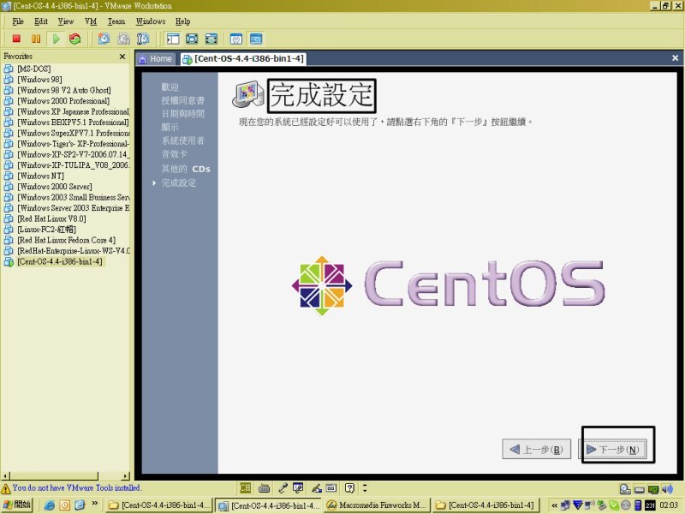The width and height of the screenshot is (685, 514).
Task: Click the sound device status icon
Action: point(667,489)
